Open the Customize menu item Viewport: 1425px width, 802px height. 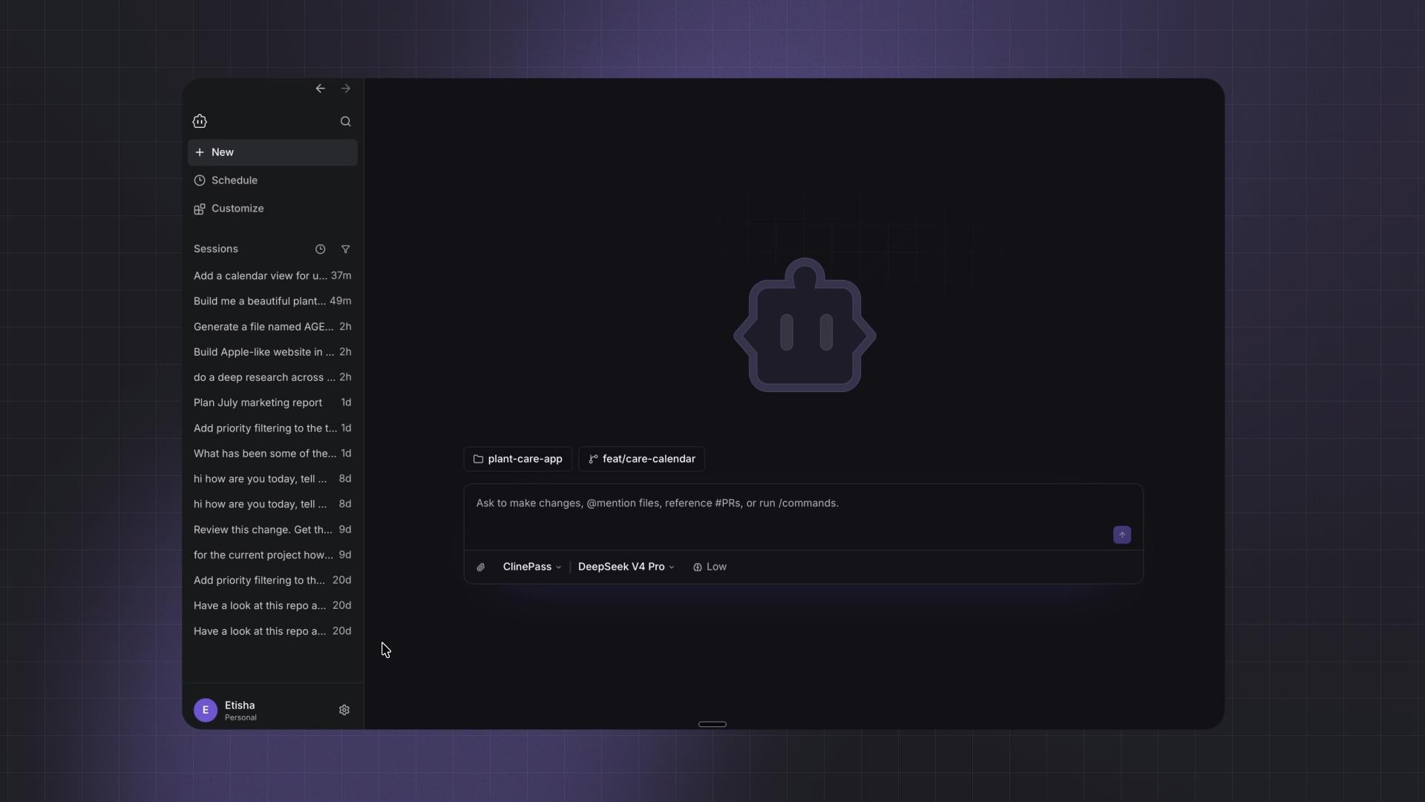tap(272, 209)
